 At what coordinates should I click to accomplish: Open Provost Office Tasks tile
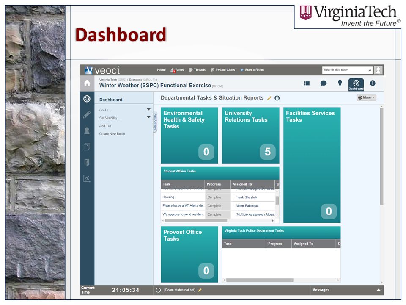click(189, 254)
